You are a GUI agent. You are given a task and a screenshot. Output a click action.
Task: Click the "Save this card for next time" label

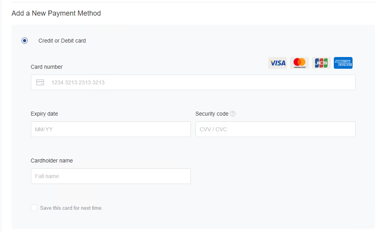pyautogui.click(x=71, y=208)
